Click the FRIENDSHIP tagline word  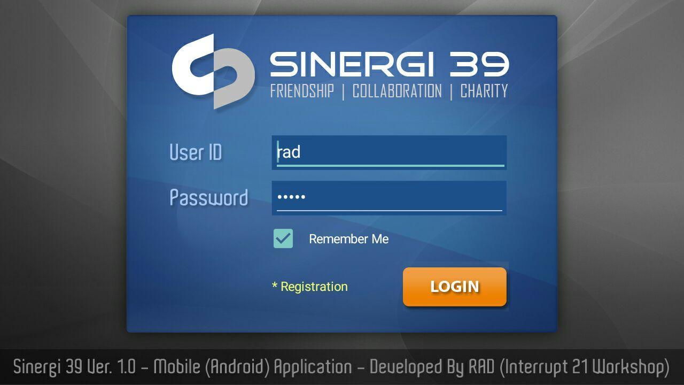click(x=302, y=91)
